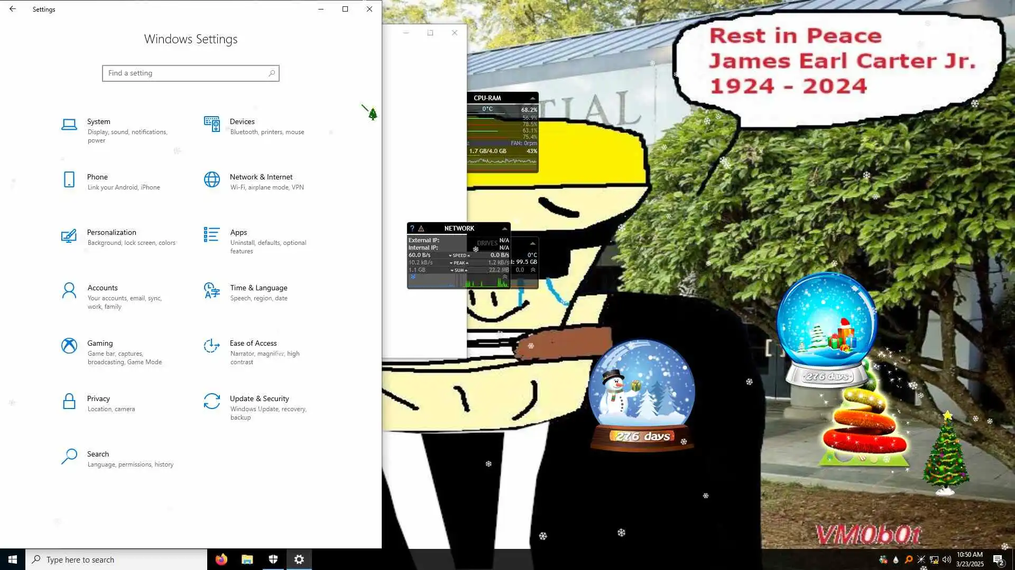Select the Accounts settings category
Viewport: 1015px width, 570px height.
click(102, 288)
